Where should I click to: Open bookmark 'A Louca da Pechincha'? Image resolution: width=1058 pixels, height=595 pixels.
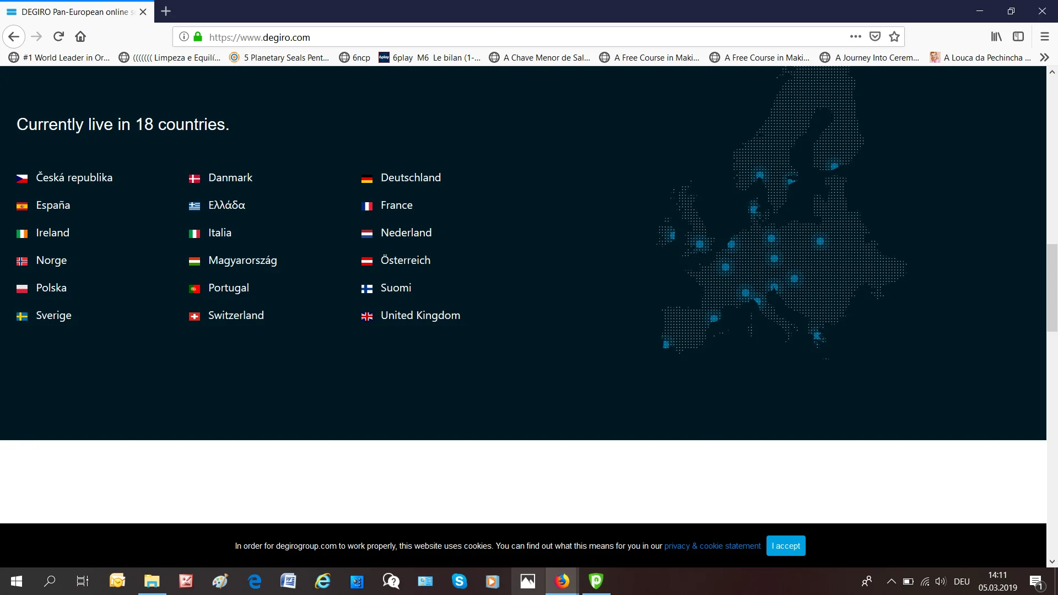point(980,57)
